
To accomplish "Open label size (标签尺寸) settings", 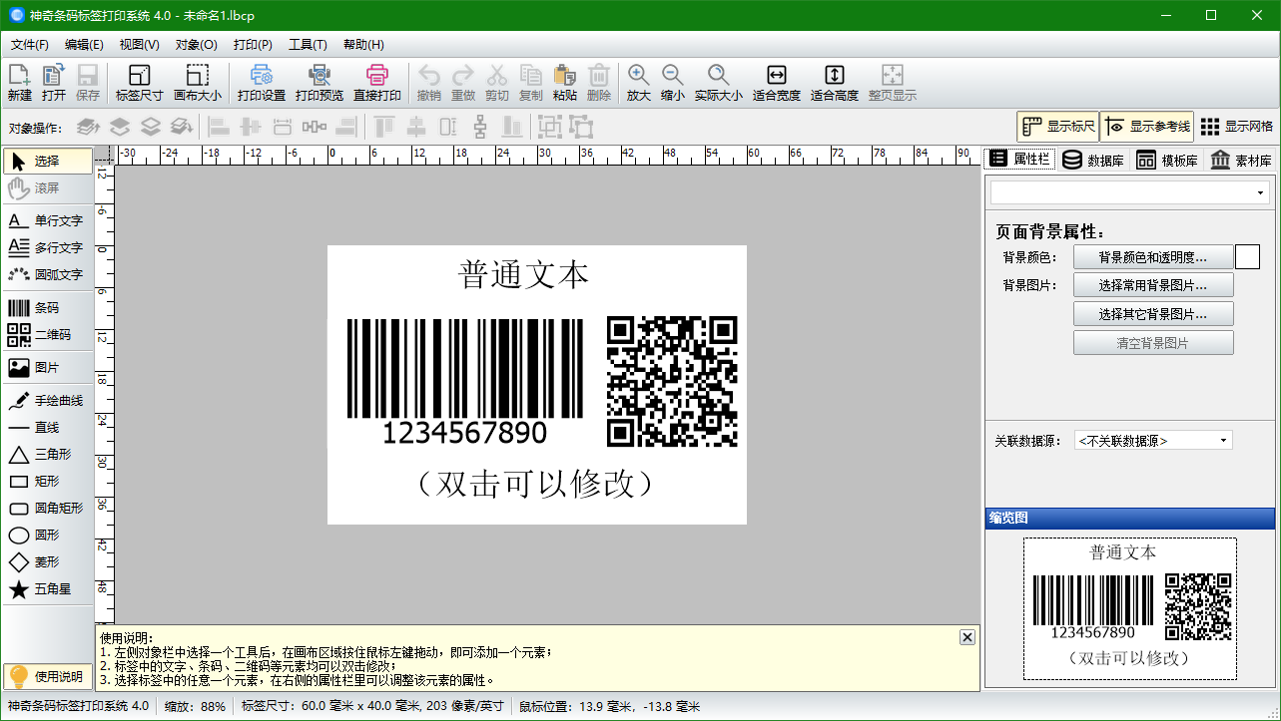I will click(139, 83).
